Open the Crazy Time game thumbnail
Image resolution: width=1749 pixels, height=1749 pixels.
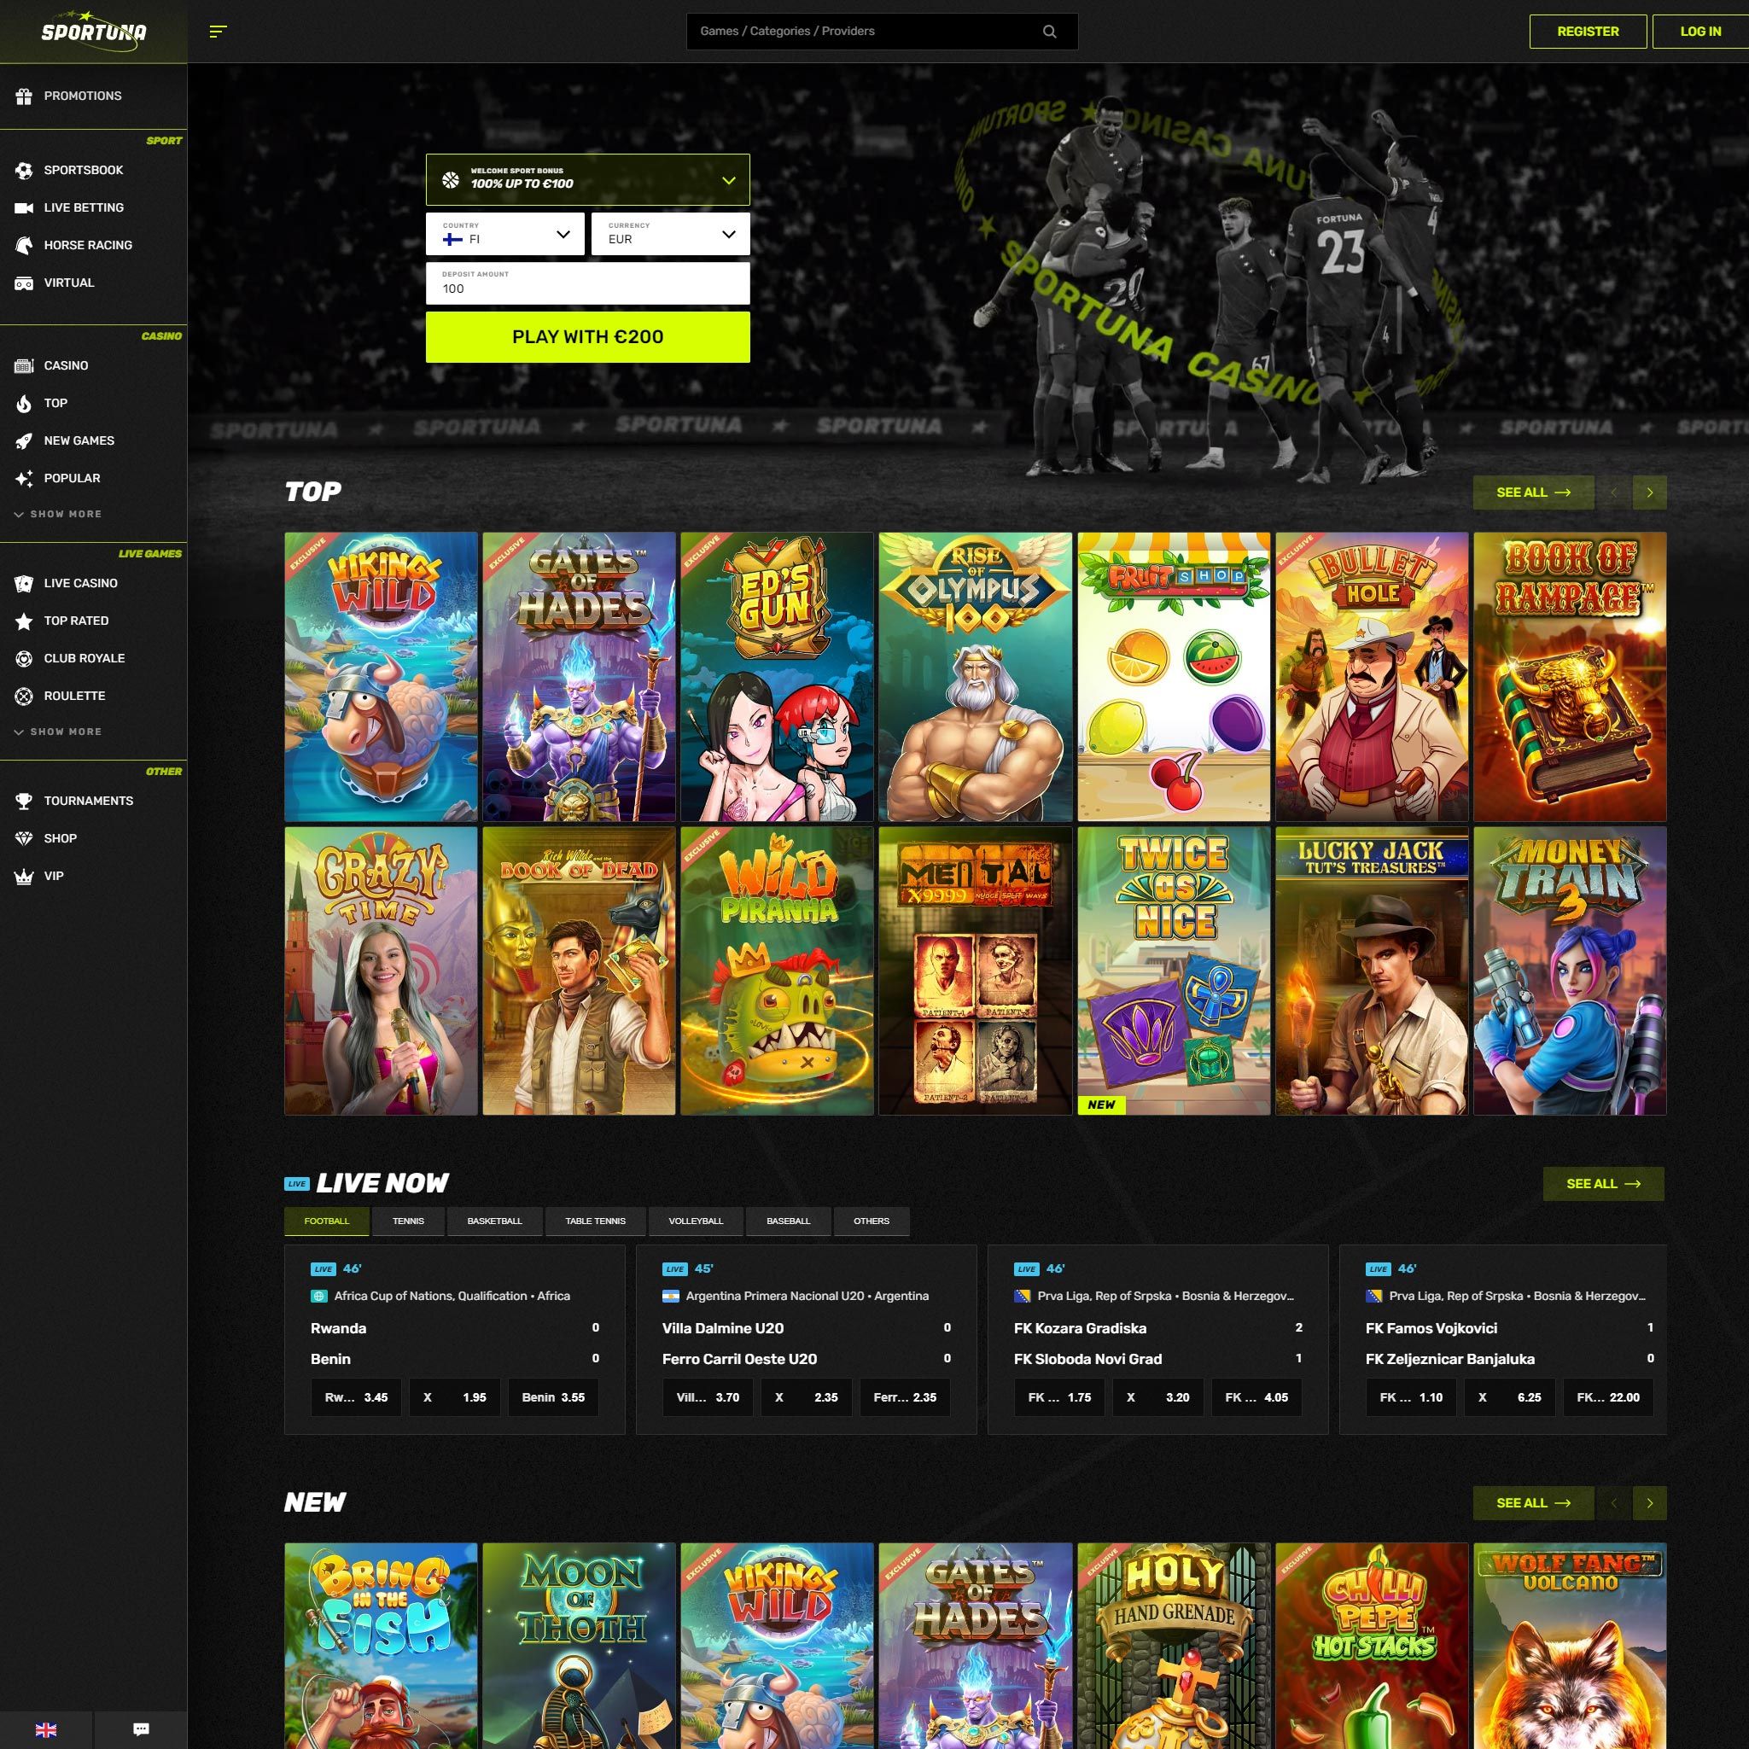[x=380, y=971]
